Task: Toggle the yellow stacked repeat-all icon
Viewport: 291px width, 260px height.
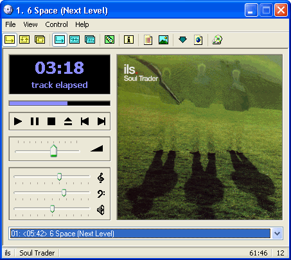Action: [40, 40]
